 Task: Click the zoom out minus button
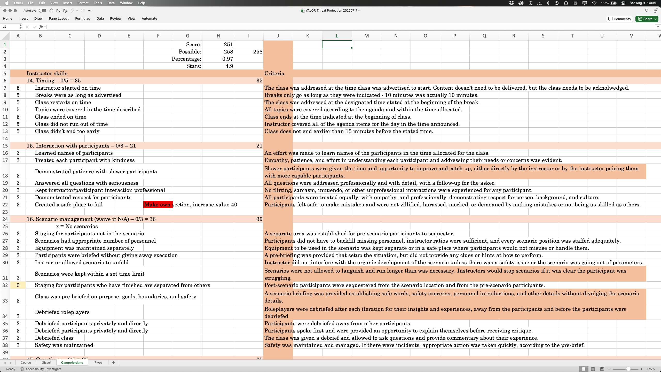(x=610, y=369)
